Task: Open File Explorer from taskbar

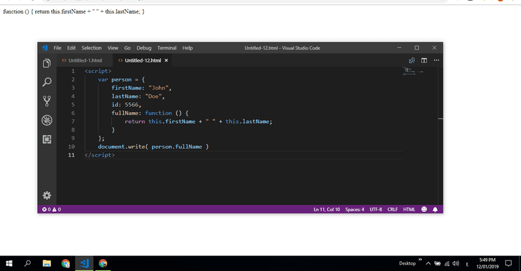Action: point(46,263)
